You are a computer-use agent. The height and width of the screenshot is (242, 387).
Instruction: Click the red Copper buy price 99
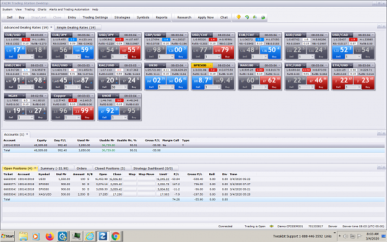84,111
